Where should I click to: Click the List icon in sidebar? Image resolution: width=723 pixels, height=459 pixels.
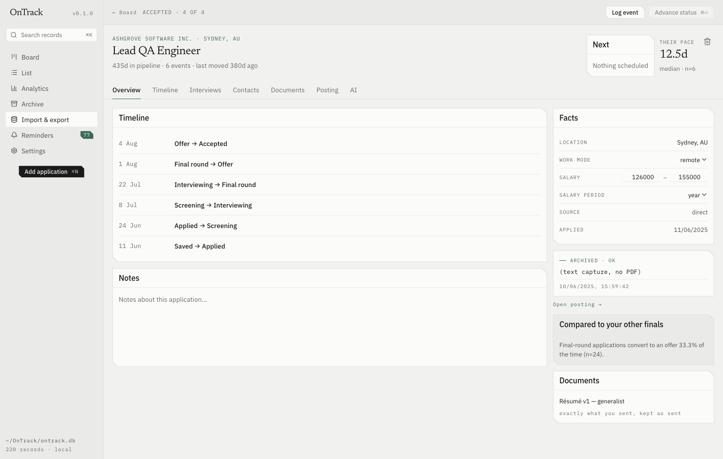(14, 73)
